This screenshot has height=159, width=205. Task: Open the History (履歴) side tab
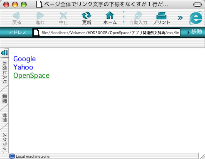click(x=5, y=99)
